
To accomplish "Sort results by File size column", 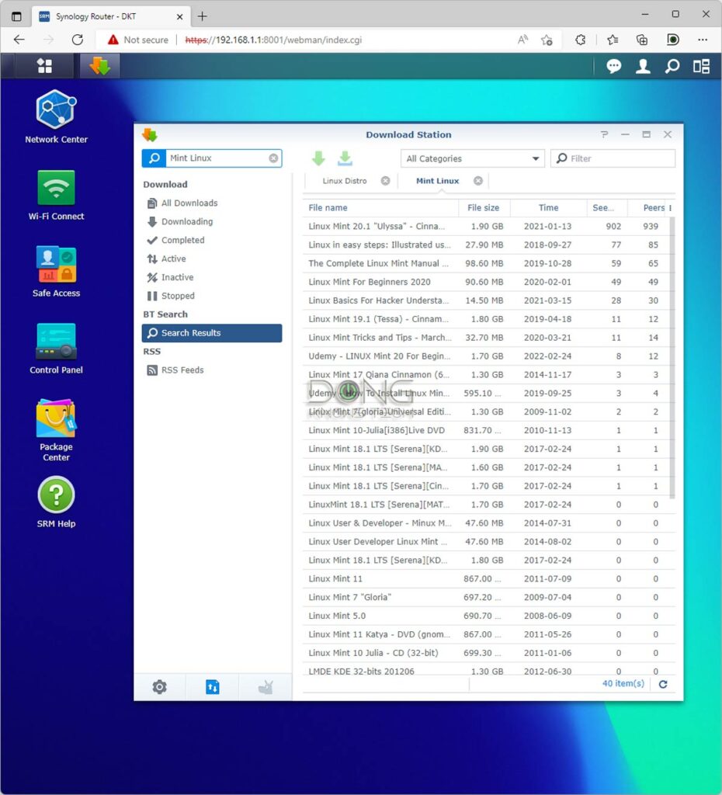I will pos(484,208).
